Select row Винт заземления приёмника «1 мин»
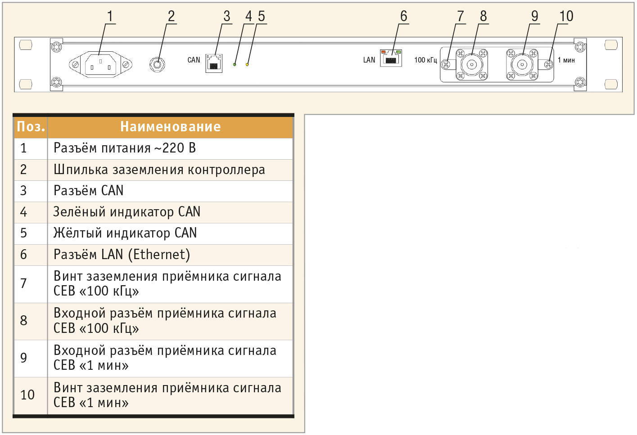 pyautogui.click(x=154, y=396)
